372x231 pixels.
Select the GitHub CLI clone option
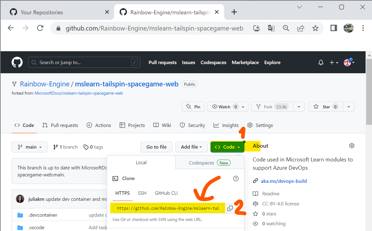(166, 193)
